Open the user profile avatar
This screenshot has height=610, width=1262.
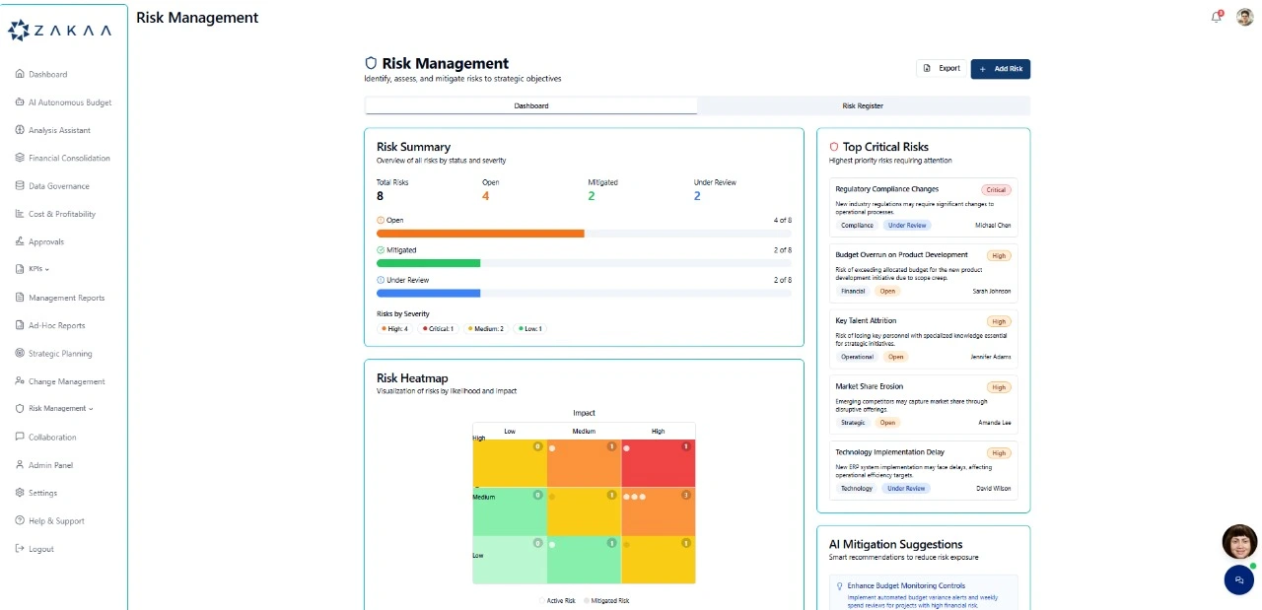pyautogui.click(x=1244, y=17)
